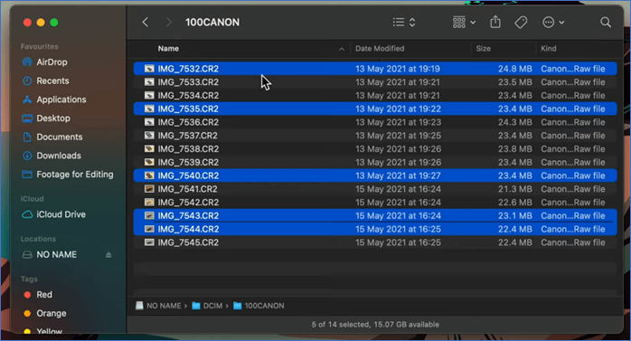
Task: Click thumbnail icon of IMG_7541.CR2
Action: 149,189
